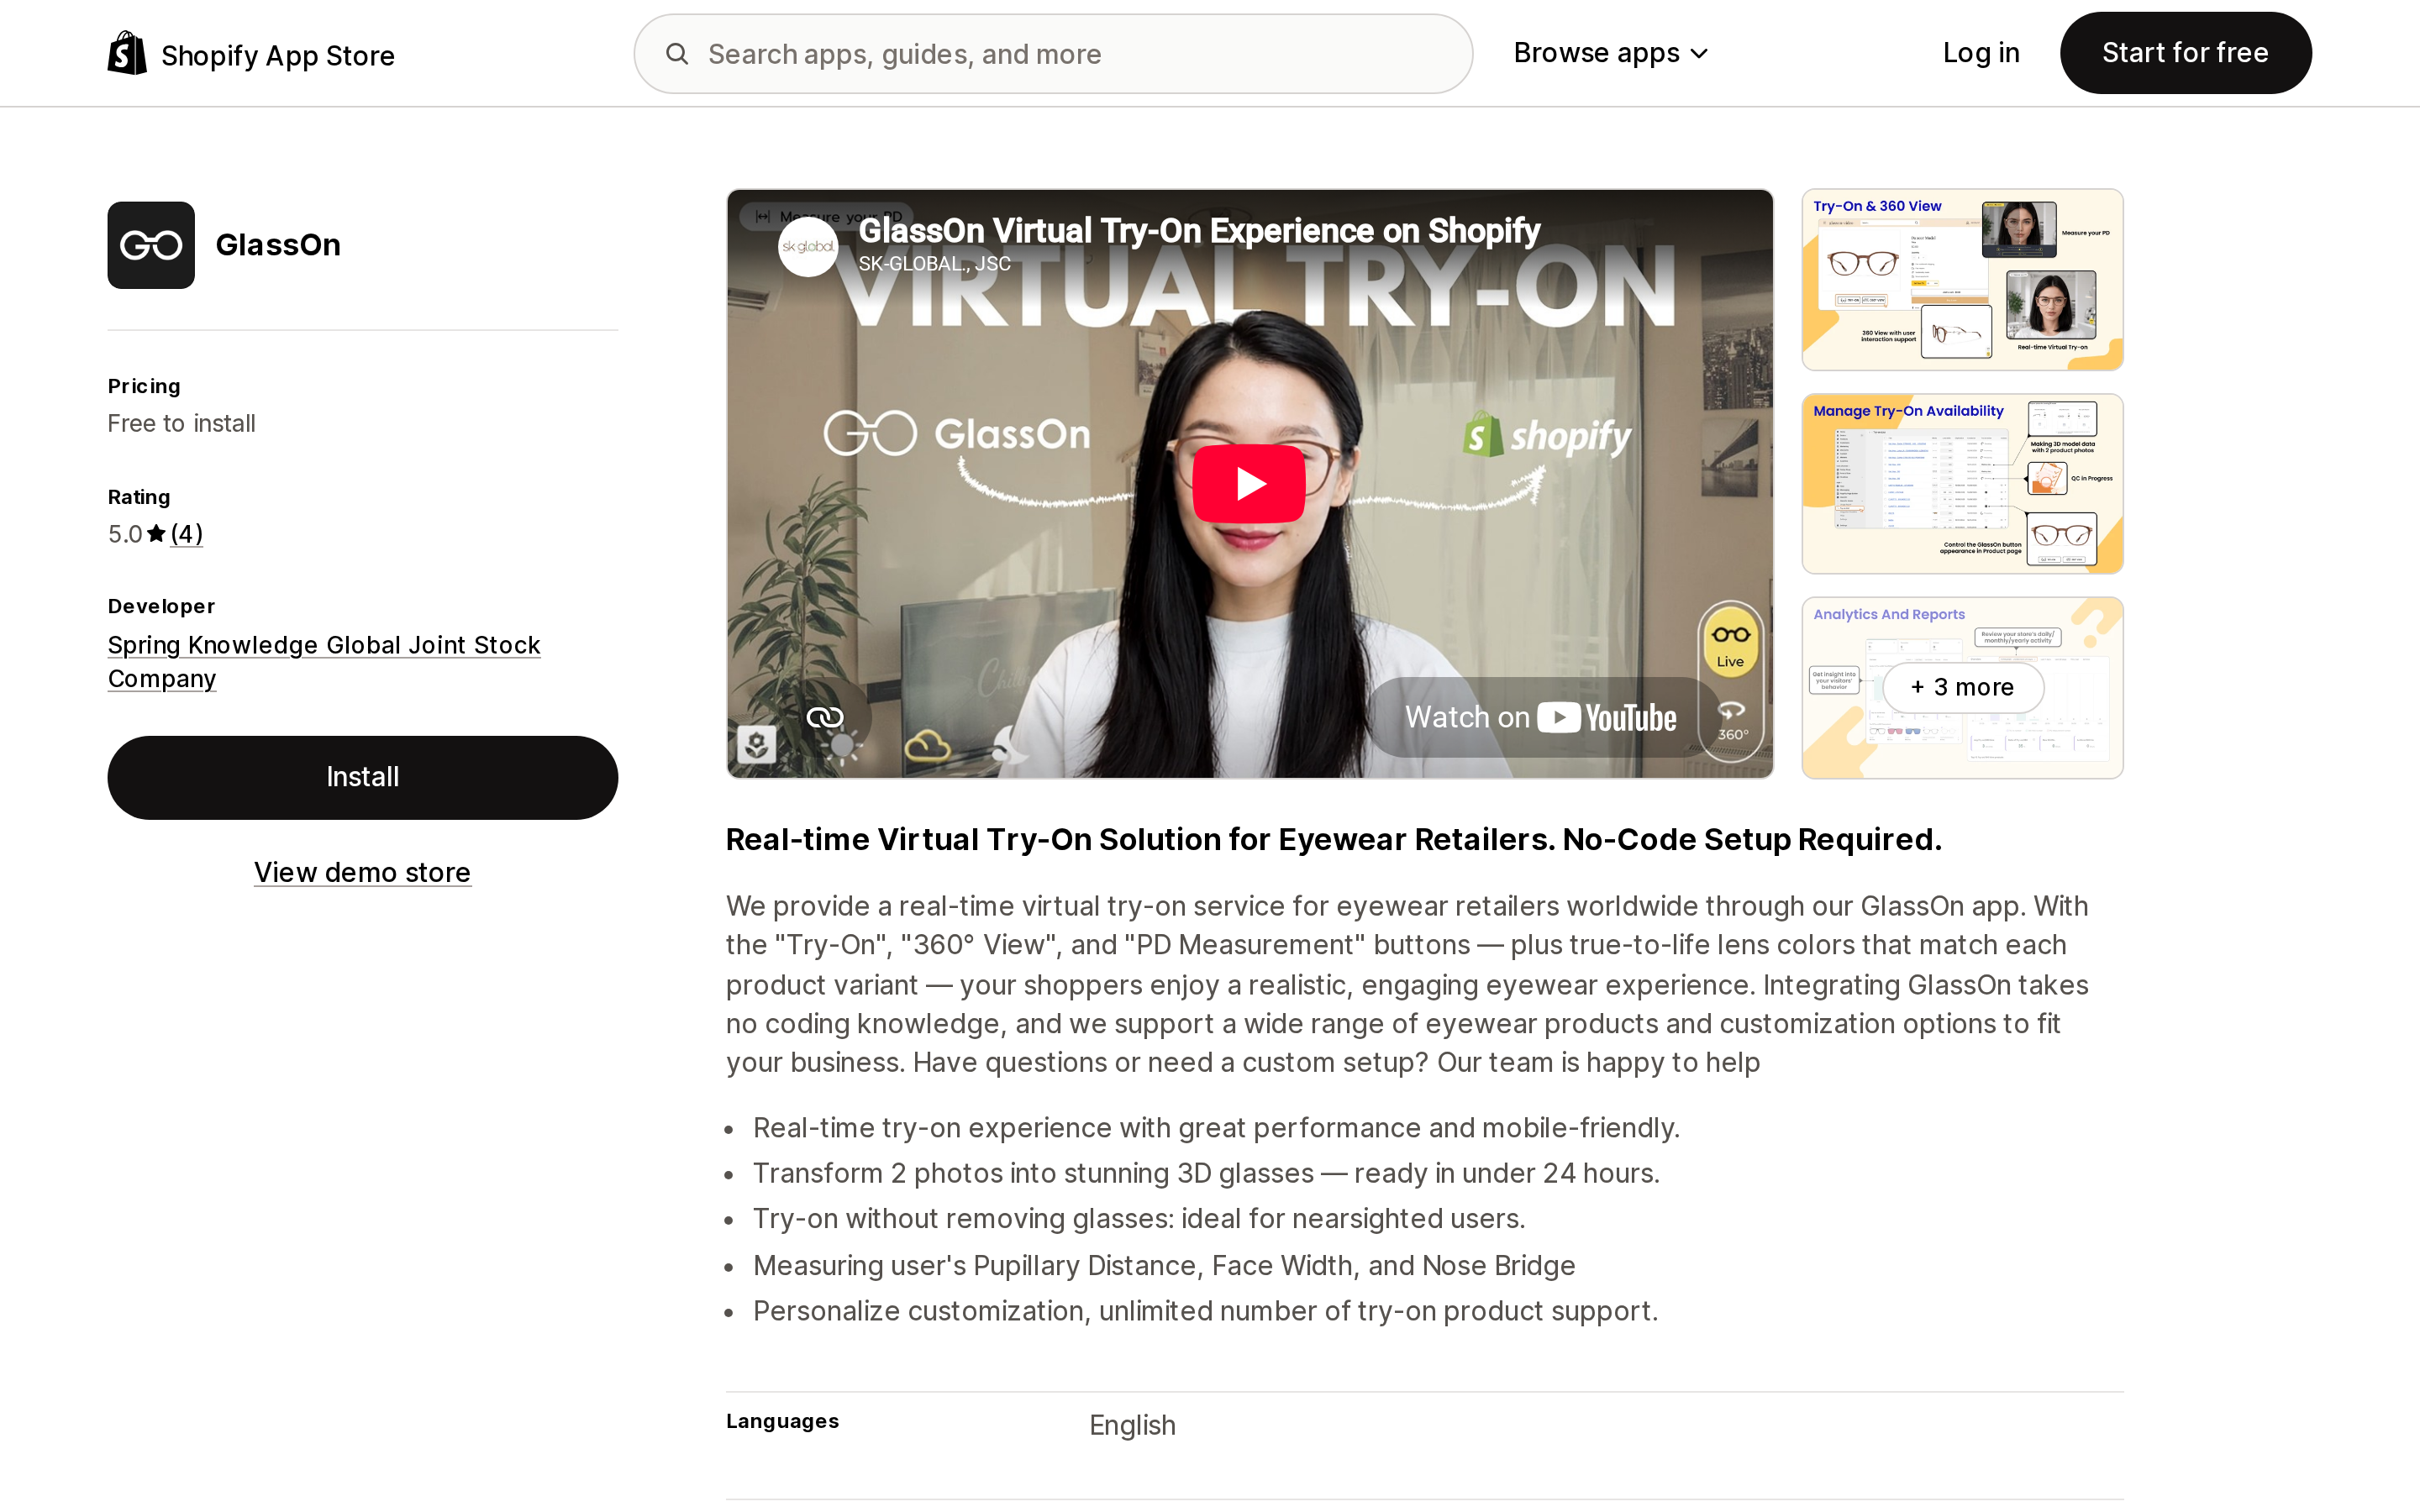Click the + 3 more screenshots button
Image resolution: width=2420 pixels, height=1512 pixels.
(1962, 687)
